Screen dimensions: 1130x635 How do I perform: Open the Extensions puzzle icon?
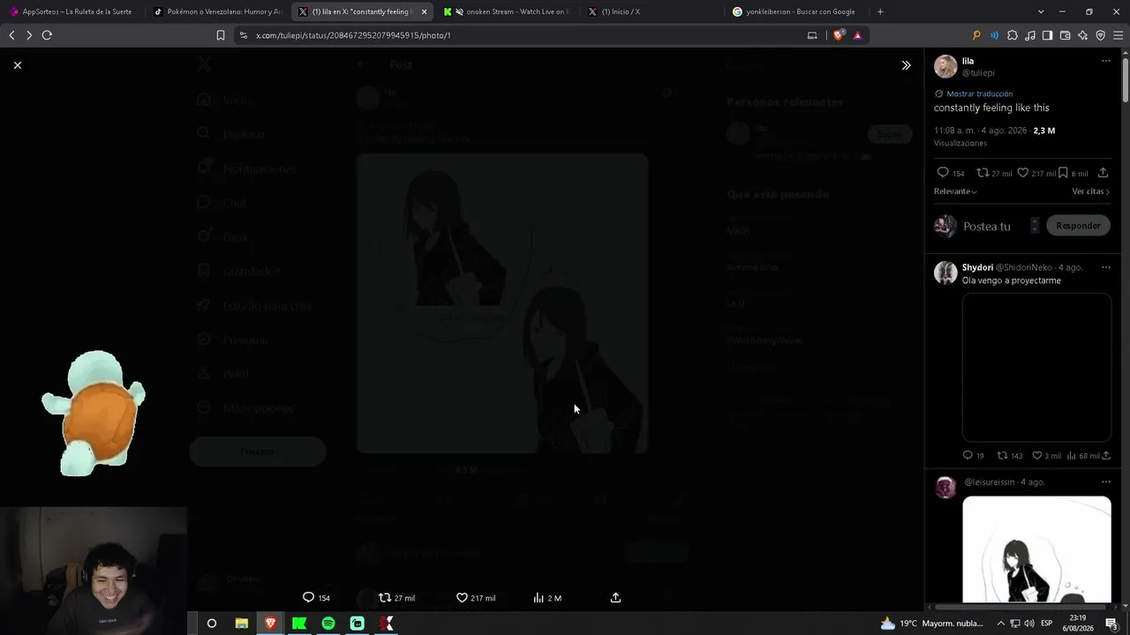coord(1012,35)
